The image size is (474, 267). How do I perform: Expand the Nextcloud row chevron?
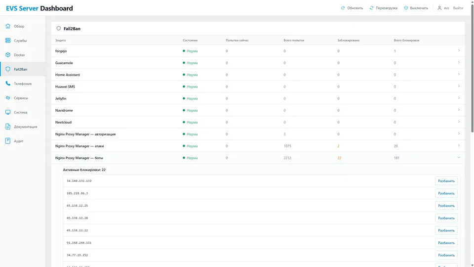tap(459, 122)
